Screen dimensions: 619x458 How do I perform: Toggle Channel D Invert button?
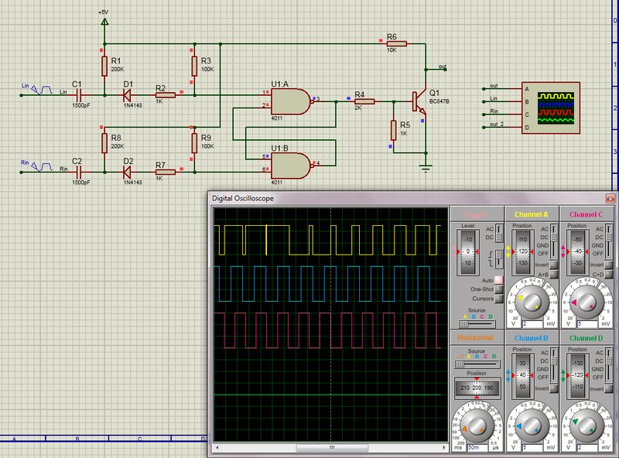coord(608,388)
